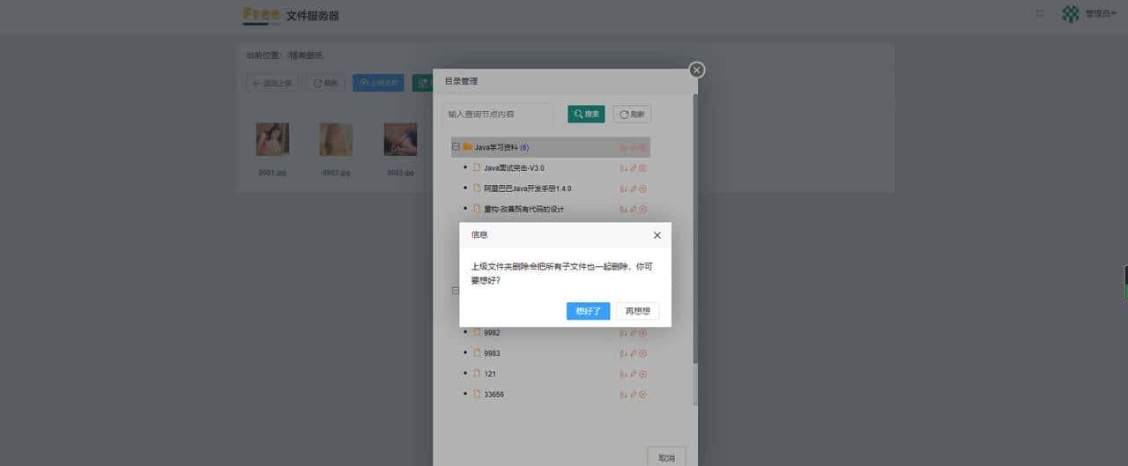Screen dimensions: 1128x466
Task: Select the 9982 tree node
Action: (492, 333)
